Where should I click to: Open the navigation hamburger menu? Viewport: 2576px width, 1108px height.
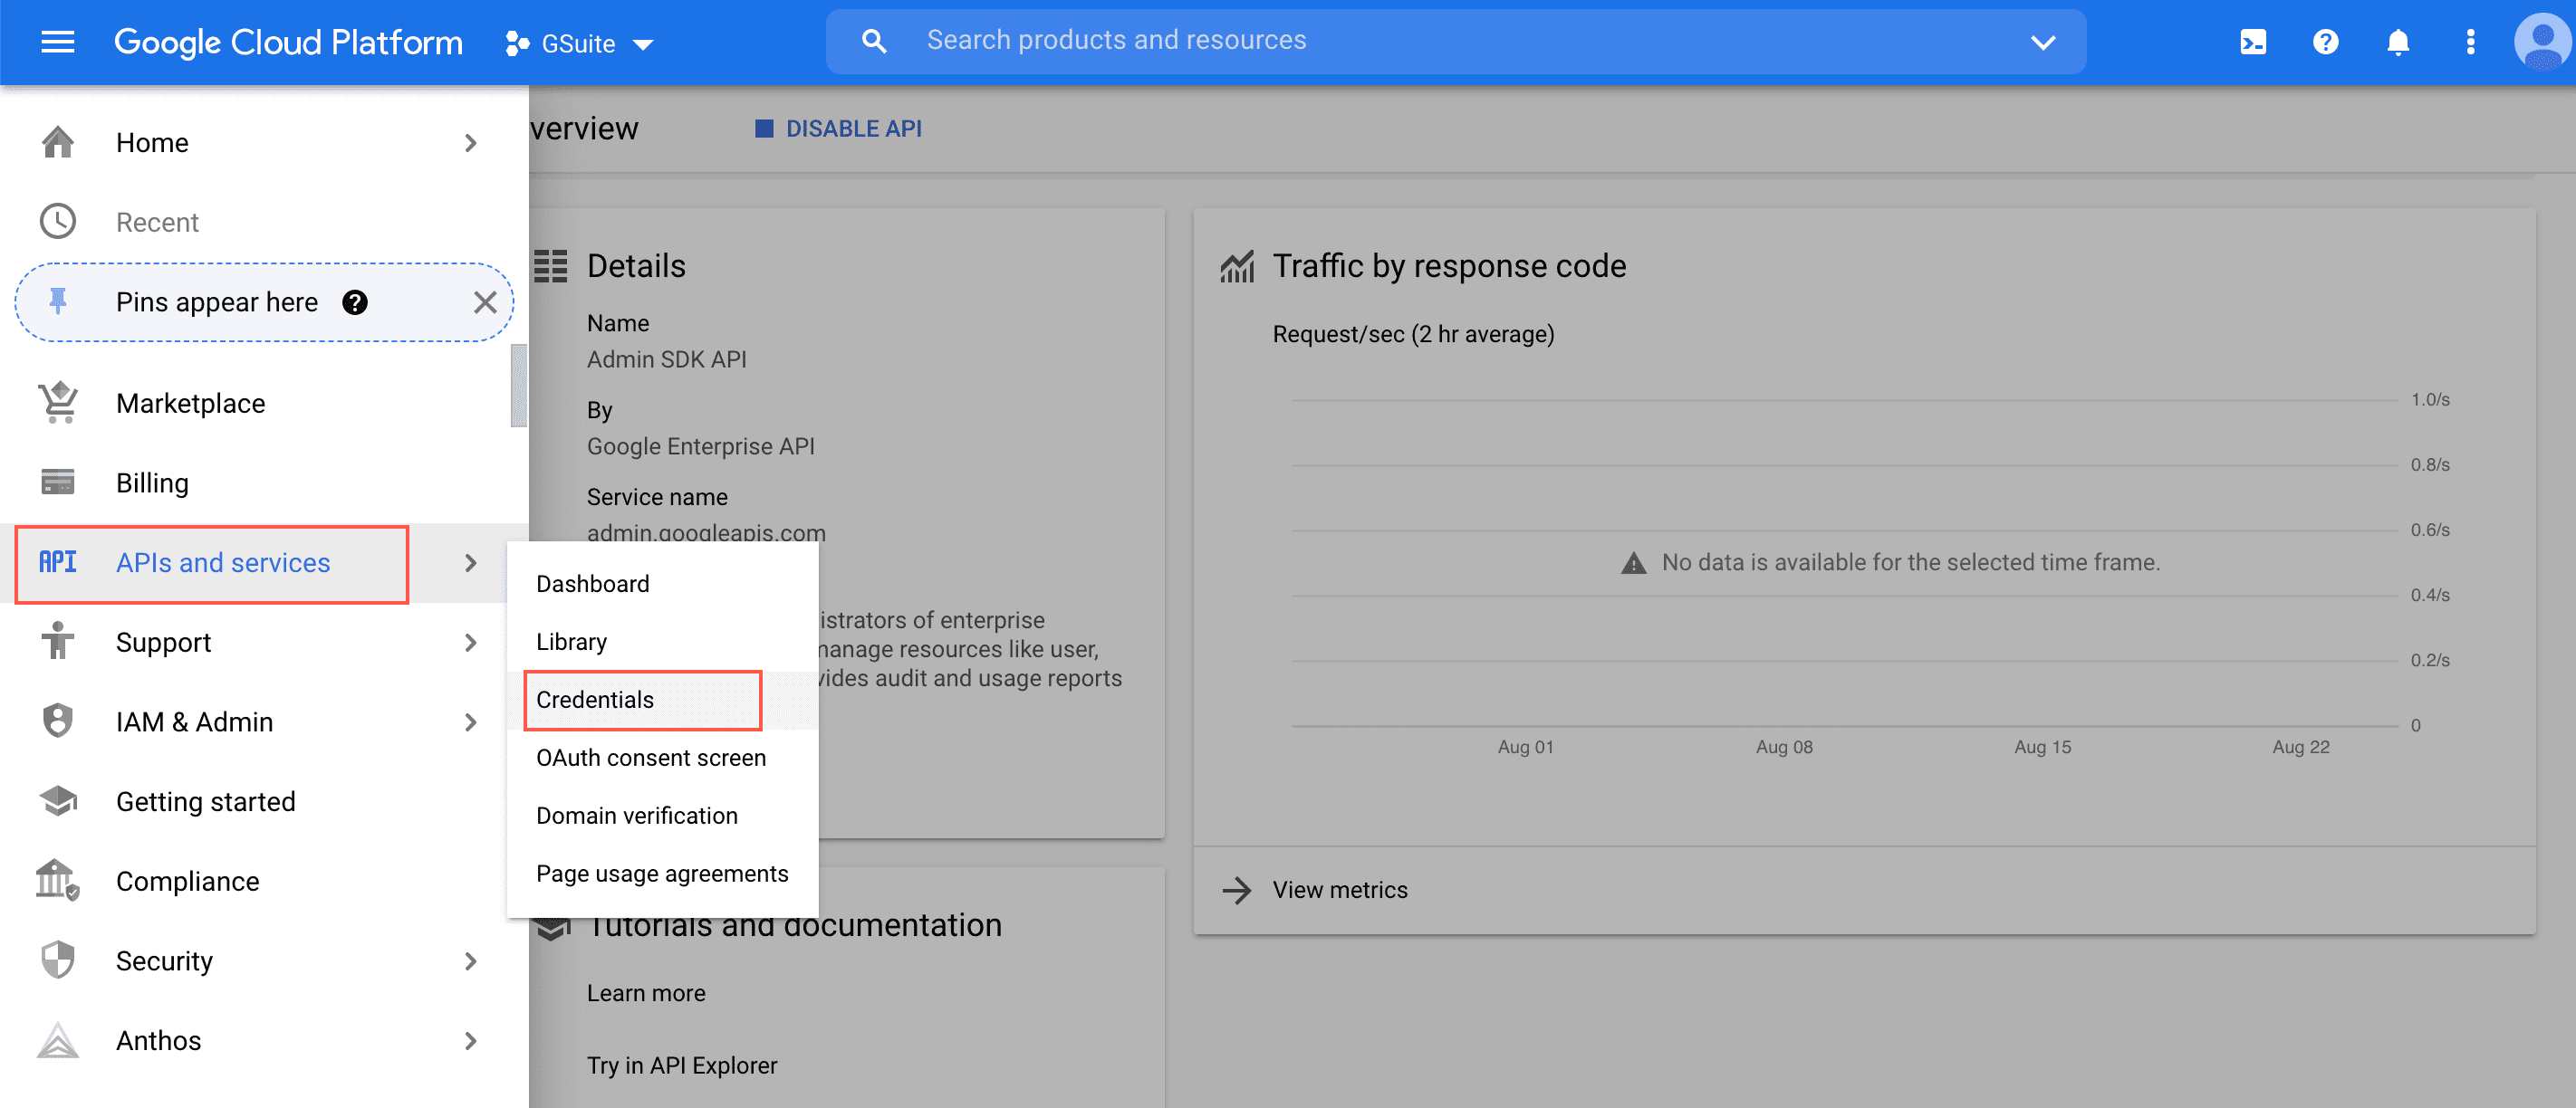pyautogui.click(x=57, y=42)
